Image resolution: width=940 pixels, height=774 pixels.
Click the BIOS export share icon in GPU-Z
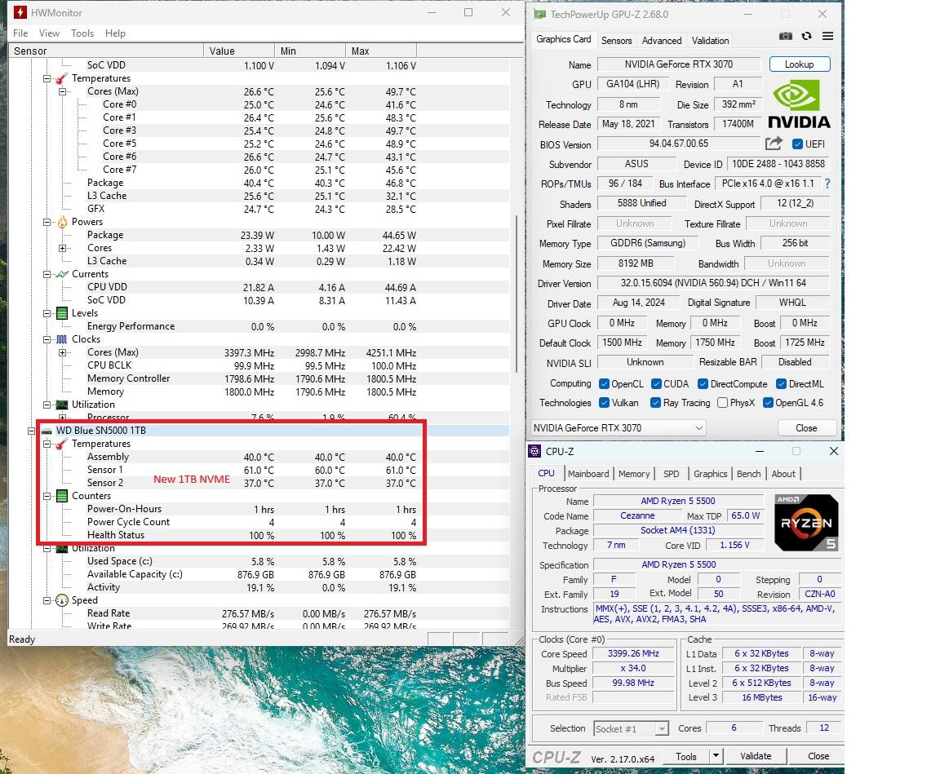(x=774, y=144)
